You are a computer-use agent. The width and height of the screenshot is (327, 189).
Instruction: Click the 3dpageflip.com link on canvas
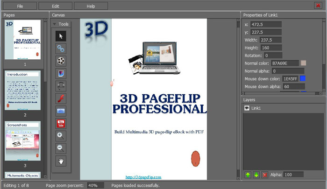143,177
